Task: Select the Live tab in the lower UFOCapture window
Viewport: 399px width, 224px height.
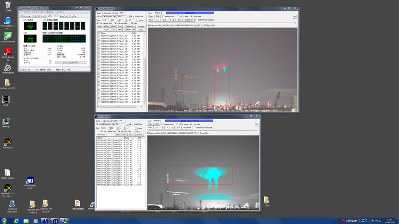Action: pyautogui.click(x=149, y=121)
